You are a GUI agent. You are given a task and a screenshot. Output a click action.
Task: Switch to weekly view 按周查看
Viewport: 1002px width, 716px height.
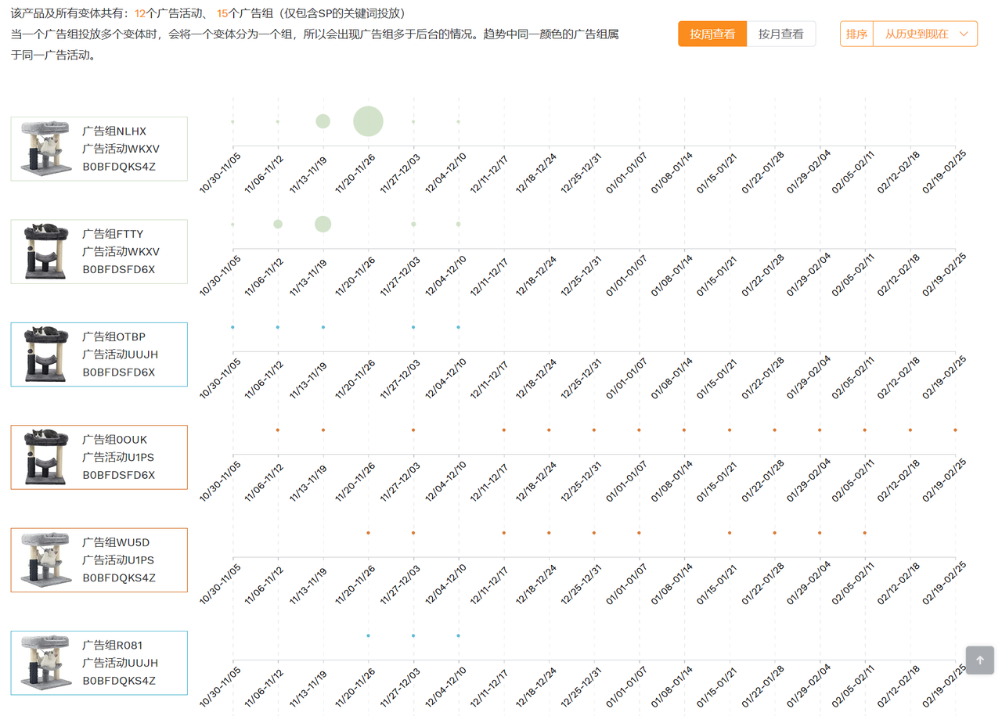[x=712, y=34]
